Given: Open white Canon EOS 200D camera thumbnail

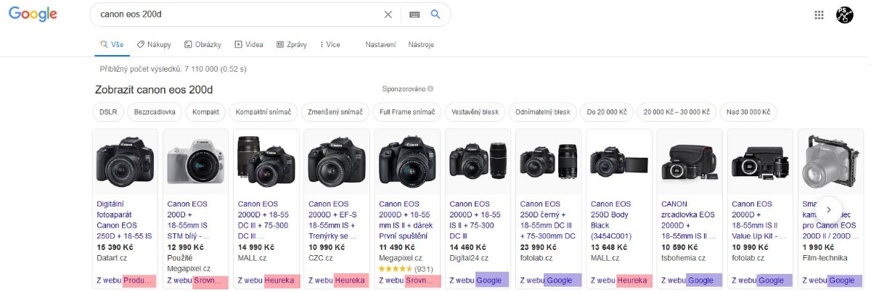Looking at the screenshot, I should point(195,161).
